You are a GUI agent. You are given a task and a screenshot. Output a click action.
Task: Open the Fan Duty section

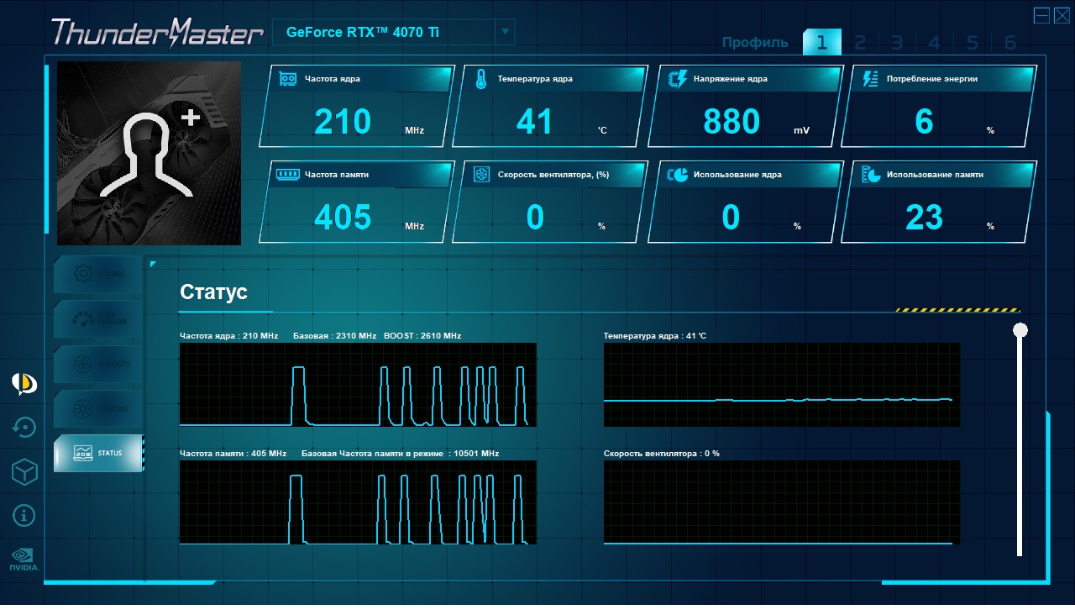coord(98,364)
